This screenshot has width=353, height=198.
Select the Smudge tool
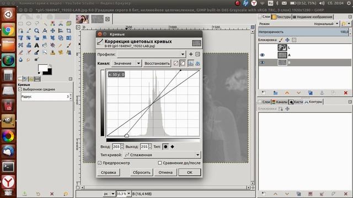(29, 59)
